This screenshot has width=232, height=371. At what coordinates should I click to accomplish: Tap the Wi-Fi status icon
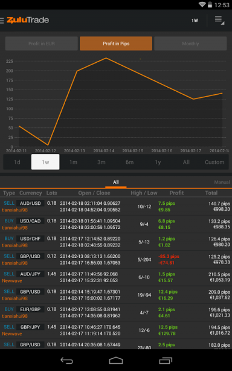point(202,4)
